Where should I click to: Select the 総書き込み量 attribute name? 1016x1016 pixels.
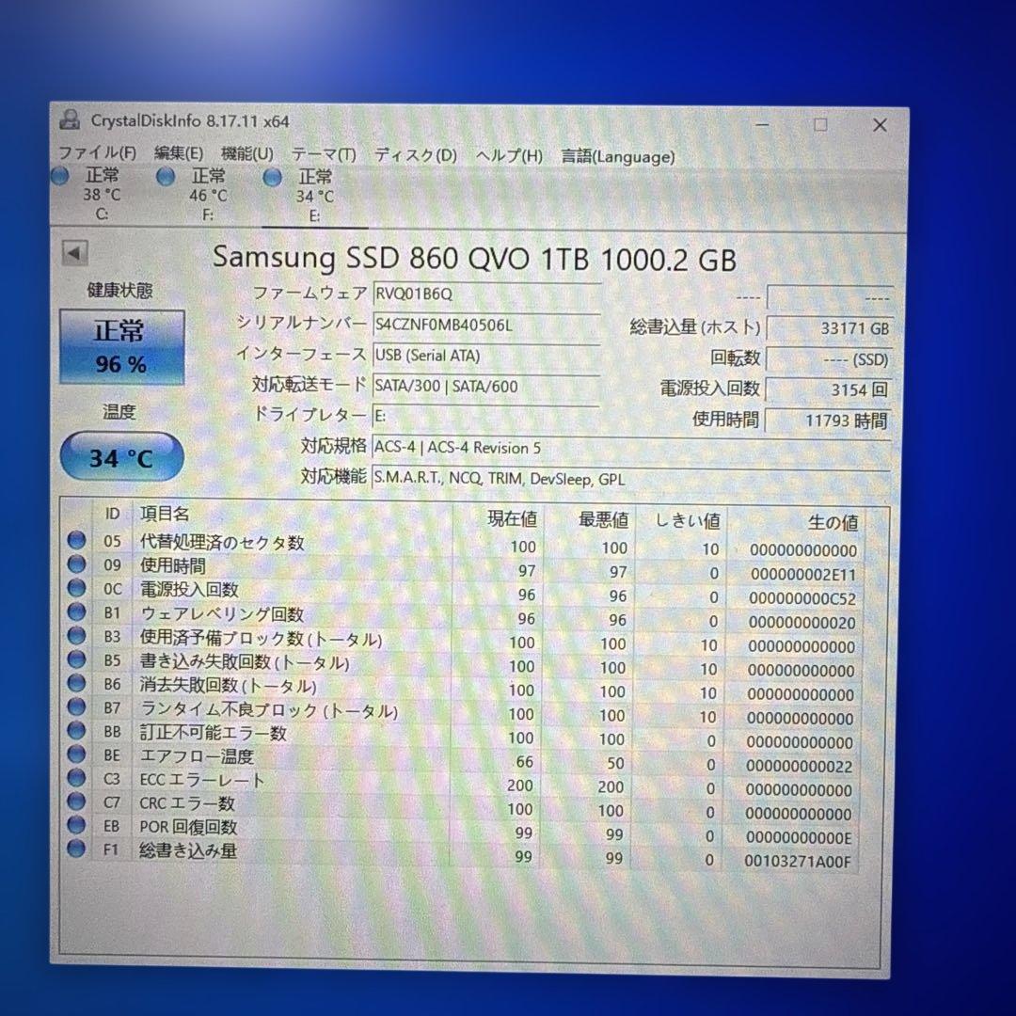[x=188, y=850]
